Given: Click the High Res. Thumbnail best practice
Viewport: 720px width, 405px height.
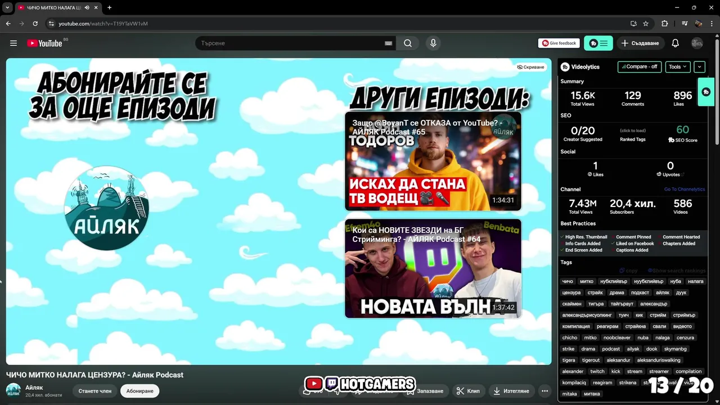Looking at the screenshot, I should (586, 237).
